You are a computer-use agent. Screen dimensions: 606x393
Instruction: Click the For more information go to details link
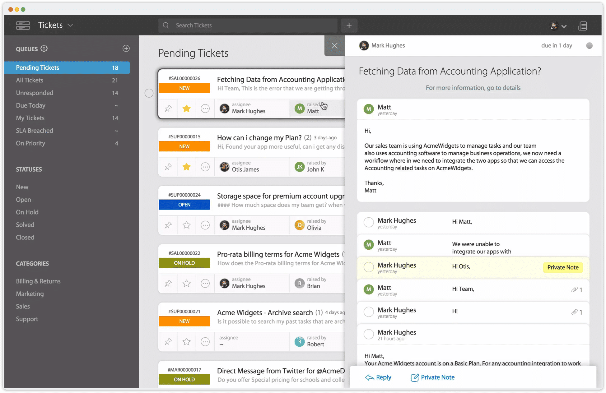473,87
